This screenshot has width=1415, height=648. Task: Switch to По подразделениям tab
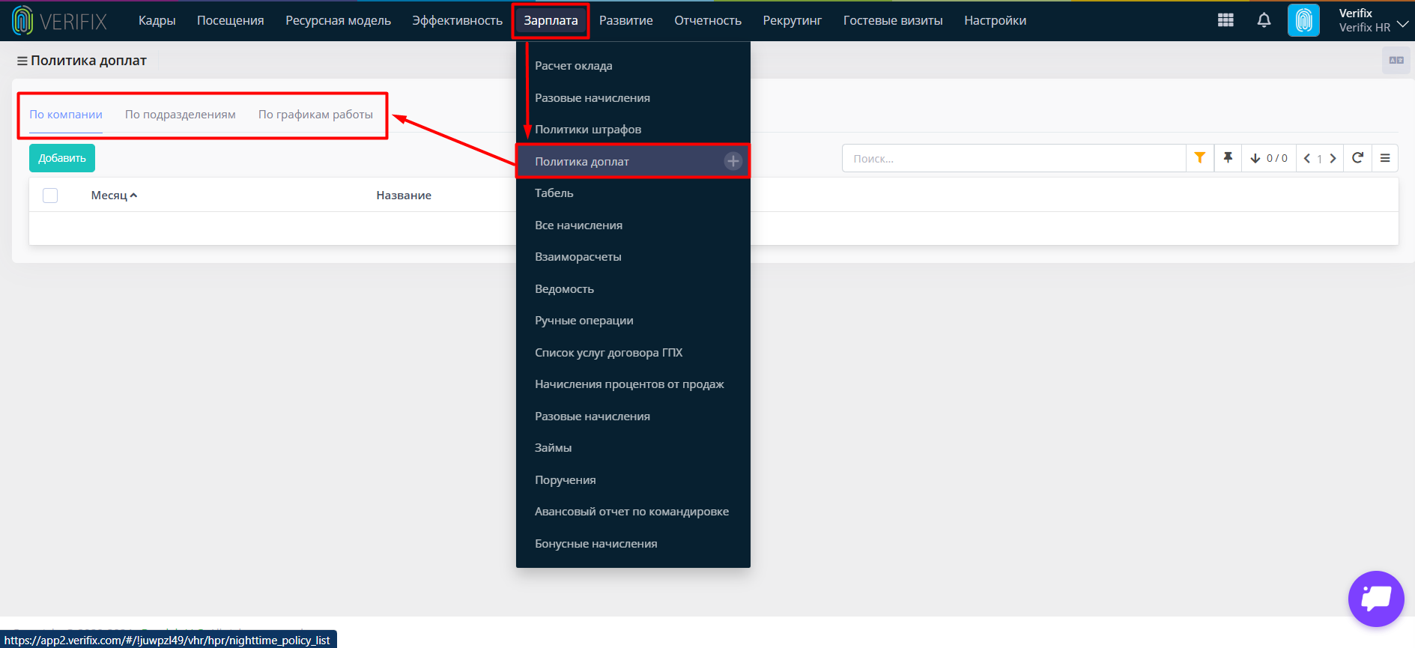coord(181,115)
